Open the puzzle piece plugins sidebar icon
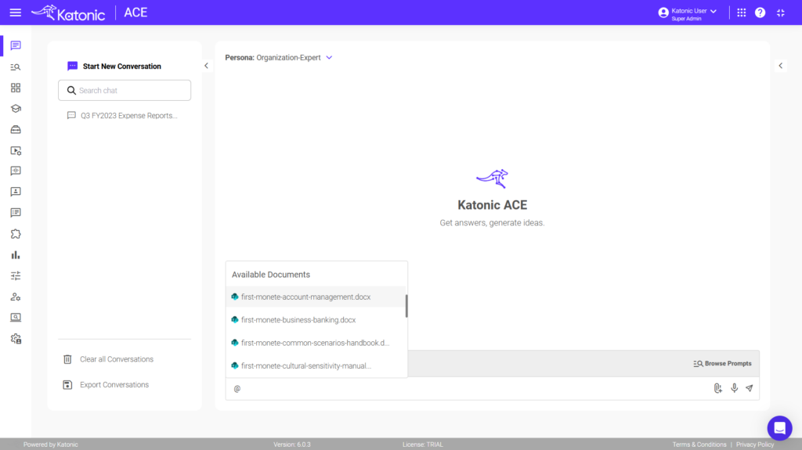Viewport: 802px width, 450px height. tap(16, 234)
